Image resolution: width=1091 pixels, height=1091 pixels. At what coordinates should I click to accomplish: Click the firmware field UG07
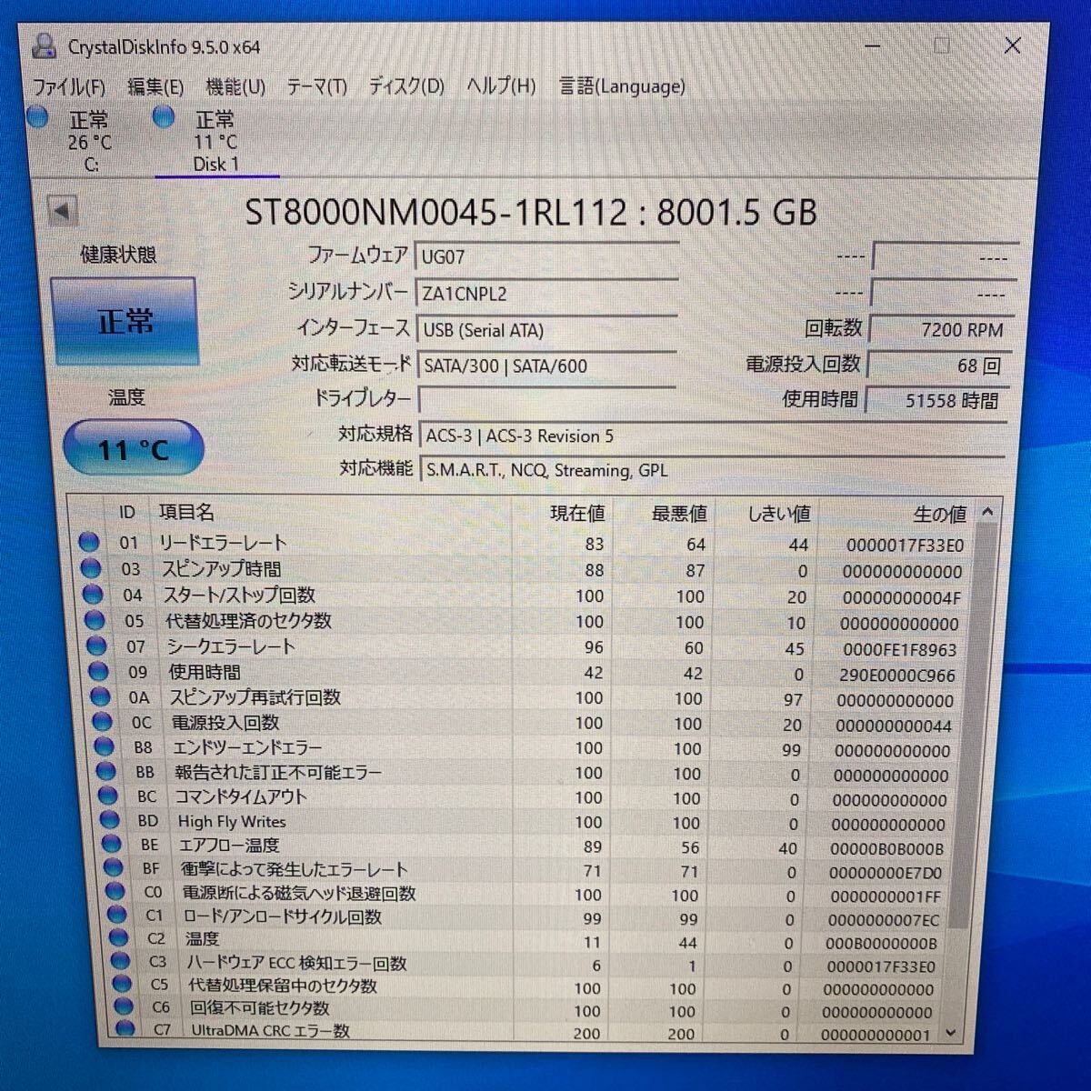coord(545,257)
